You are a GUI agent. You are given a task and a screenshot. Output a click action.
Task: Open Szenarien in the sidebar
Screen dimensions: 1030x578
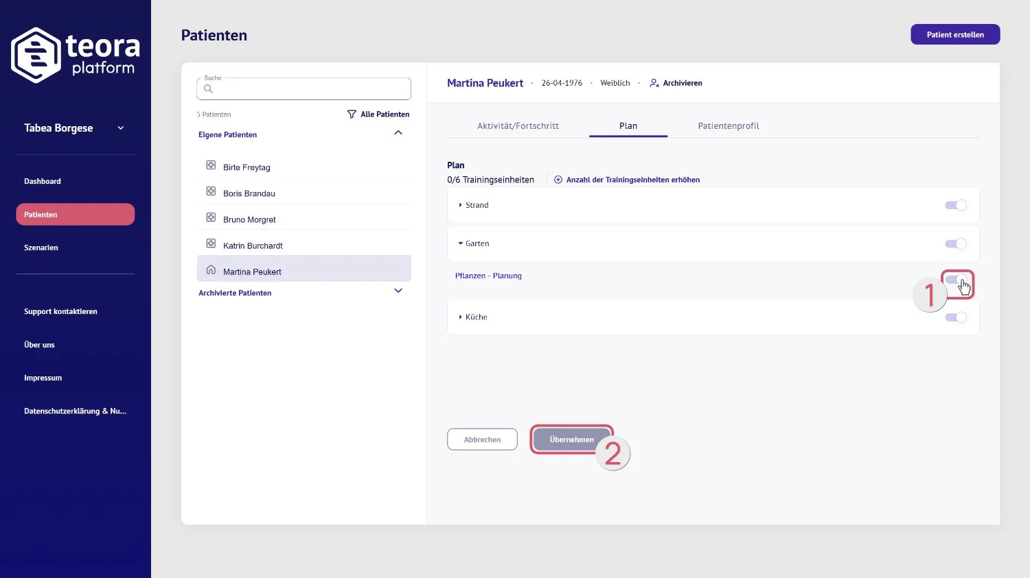pyautogui.click(x=41, y=248)
